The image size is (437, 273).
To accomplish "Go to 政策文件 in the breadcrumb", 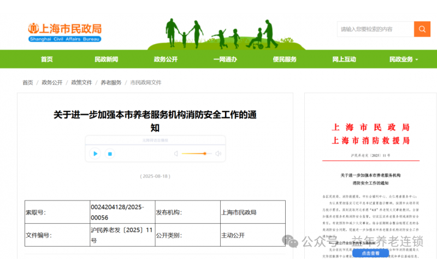I will coord(81,82).
